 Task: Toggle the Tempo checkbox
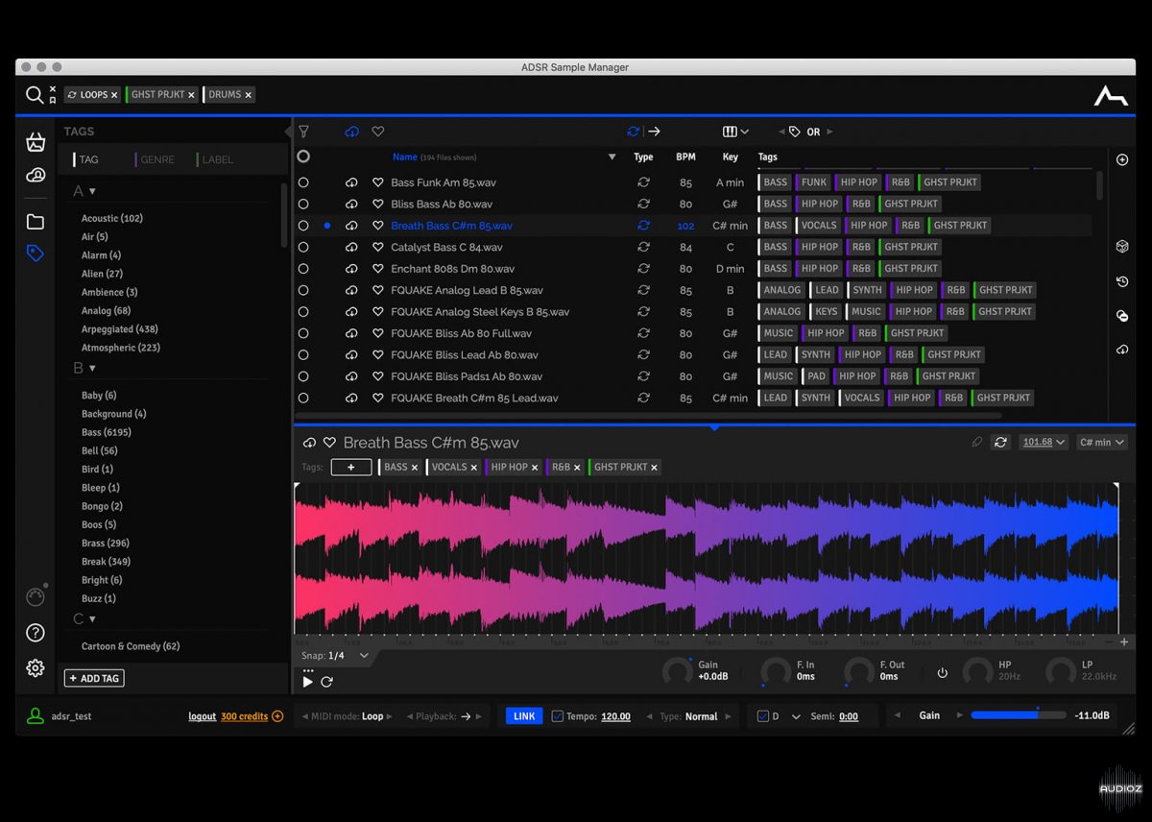pos(558,716)
